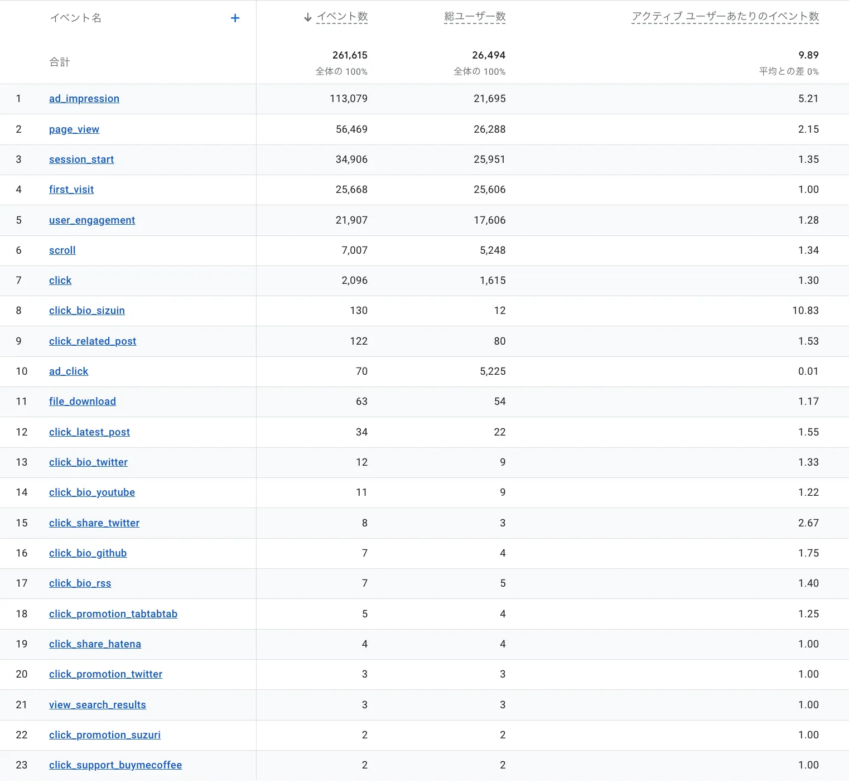
Task: Open the session_start event details
Action: [81, 159]
